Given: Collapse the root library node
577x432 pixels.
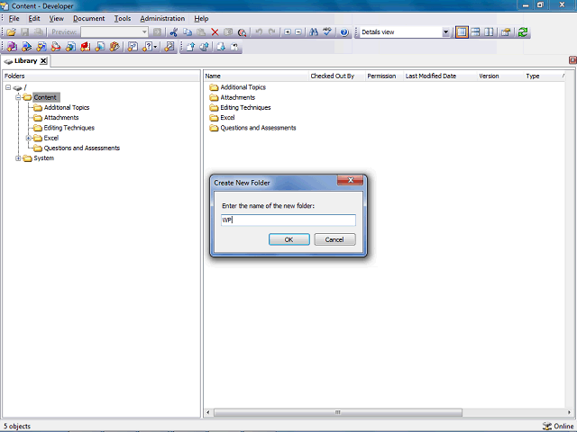Looking at the screenshot, I should 8,87.
